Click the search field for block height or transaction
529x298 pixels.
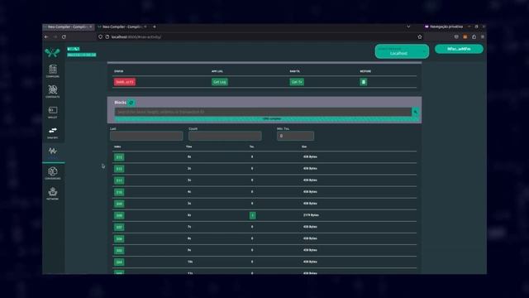click(x=263, y=112)
